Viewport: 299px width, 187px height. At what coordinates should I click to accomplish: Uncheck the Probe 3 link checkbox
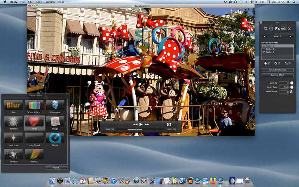tap(264, 52)
